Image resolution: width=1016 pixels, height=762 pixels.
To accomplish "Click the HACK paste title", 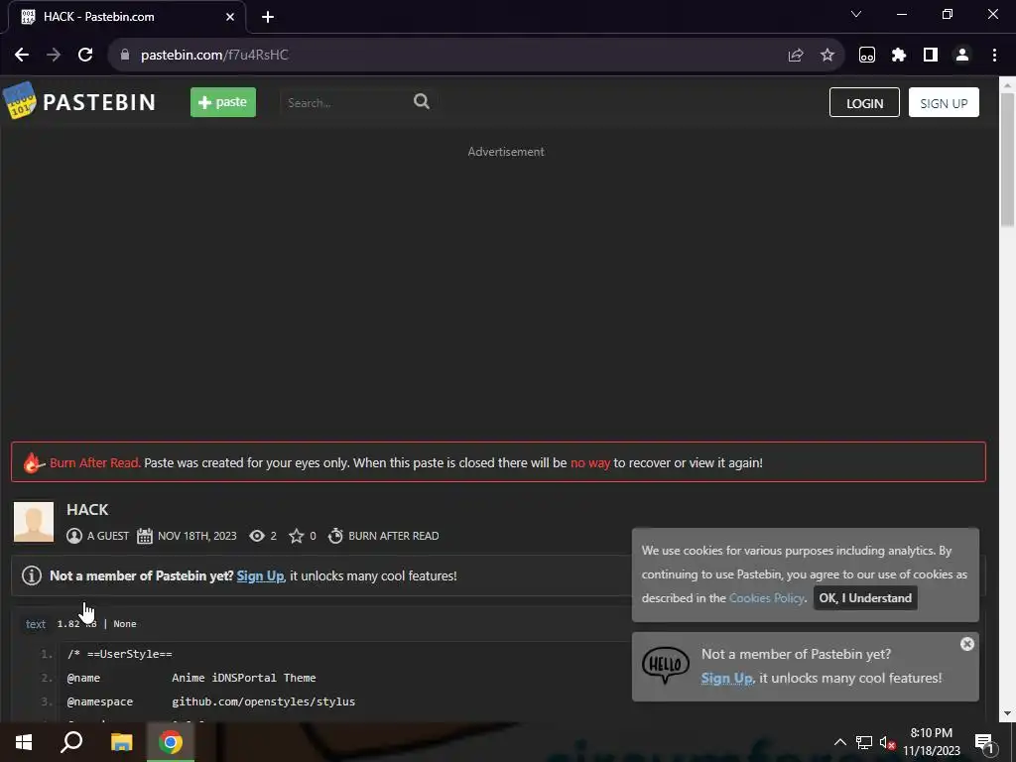I will point(87,509).
